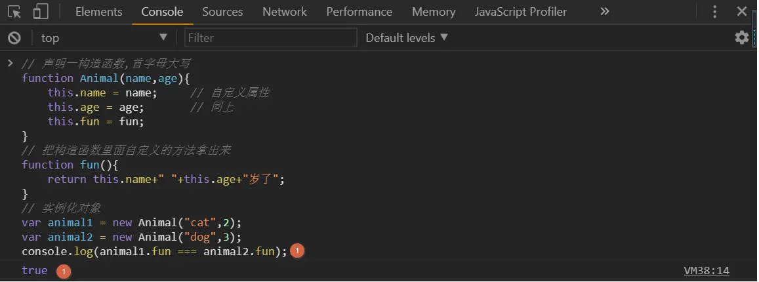The width and height of the screenshot is (759, 282).
Task: Open the VM38:14 source link
Action: tap(706, 271)
